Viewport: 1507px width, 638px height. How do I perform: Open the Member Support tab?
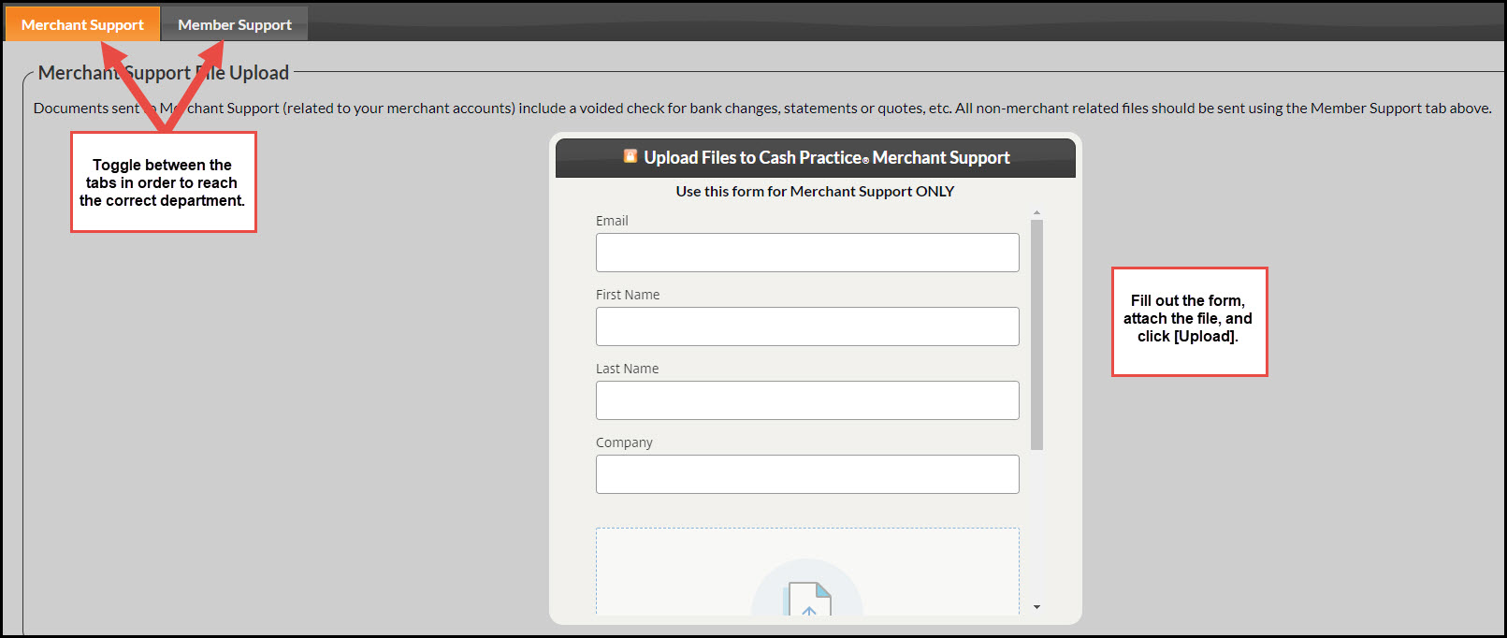pos(235,24)
